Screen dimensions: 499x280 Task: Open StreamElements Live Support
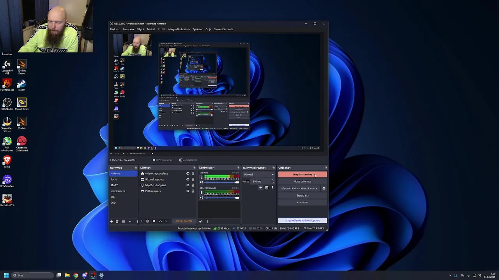tap(303, 220)
